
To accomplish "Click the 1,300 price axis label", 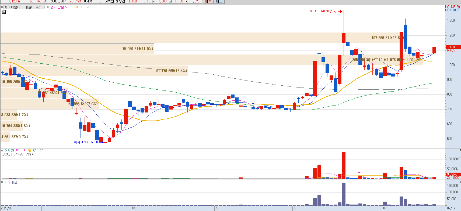I will [451, 20].
